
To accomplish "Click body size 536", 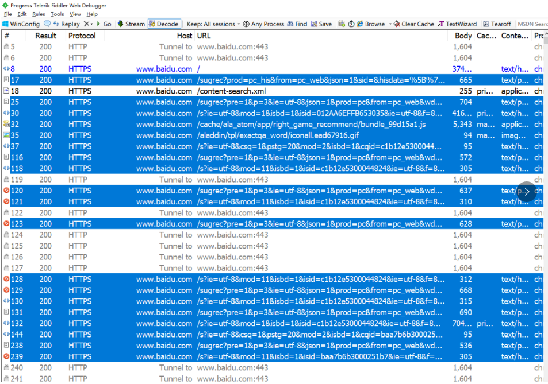I will [x=466, y=346].
